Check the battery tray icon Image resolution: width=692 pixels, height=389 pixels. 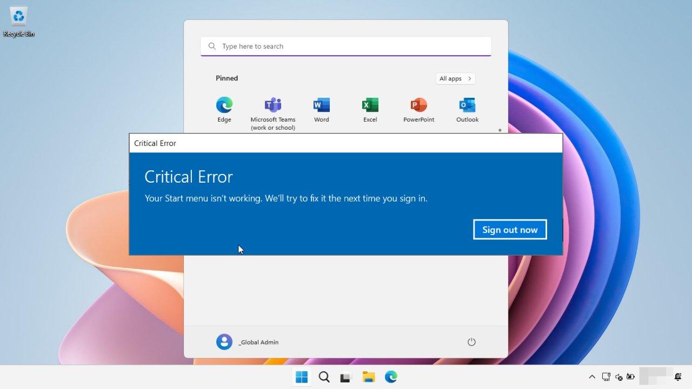click(x=630, y=377)
